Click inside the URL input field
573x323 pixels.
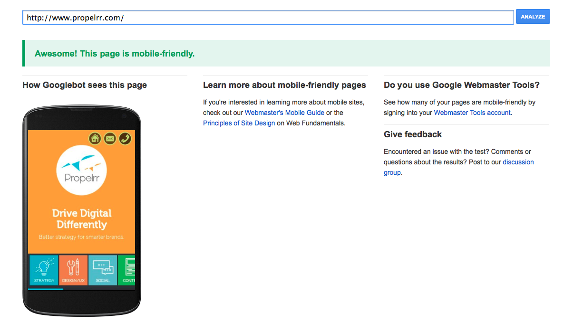[x=268, y=18]
